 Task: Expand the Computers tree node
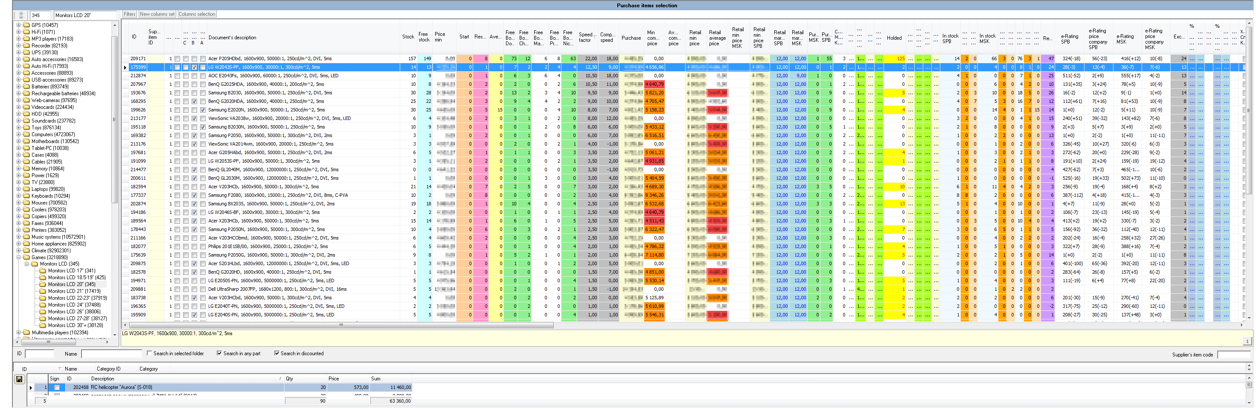18,134
